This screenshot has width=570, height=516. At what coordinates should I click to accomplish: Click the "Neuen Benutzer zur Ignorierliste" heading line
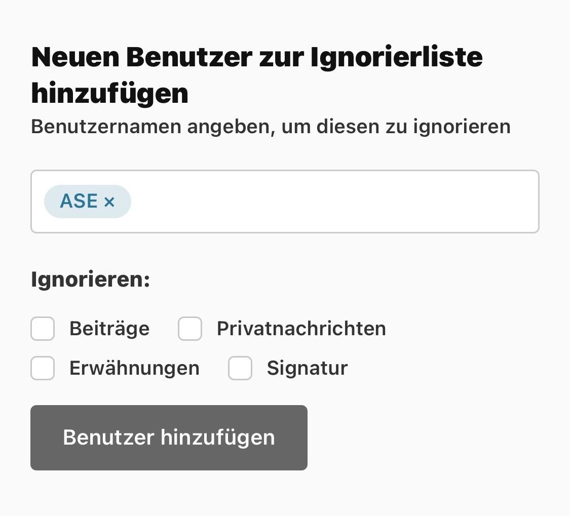click(256, 56)
